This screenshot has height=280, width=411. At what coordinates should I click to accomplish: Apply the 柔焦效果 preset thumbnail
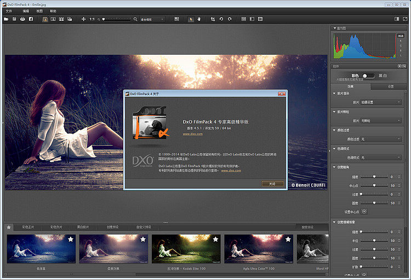click(113, 249)
